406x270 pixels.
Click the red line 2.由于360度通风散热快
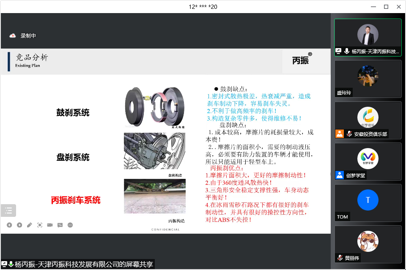point(239,183)
